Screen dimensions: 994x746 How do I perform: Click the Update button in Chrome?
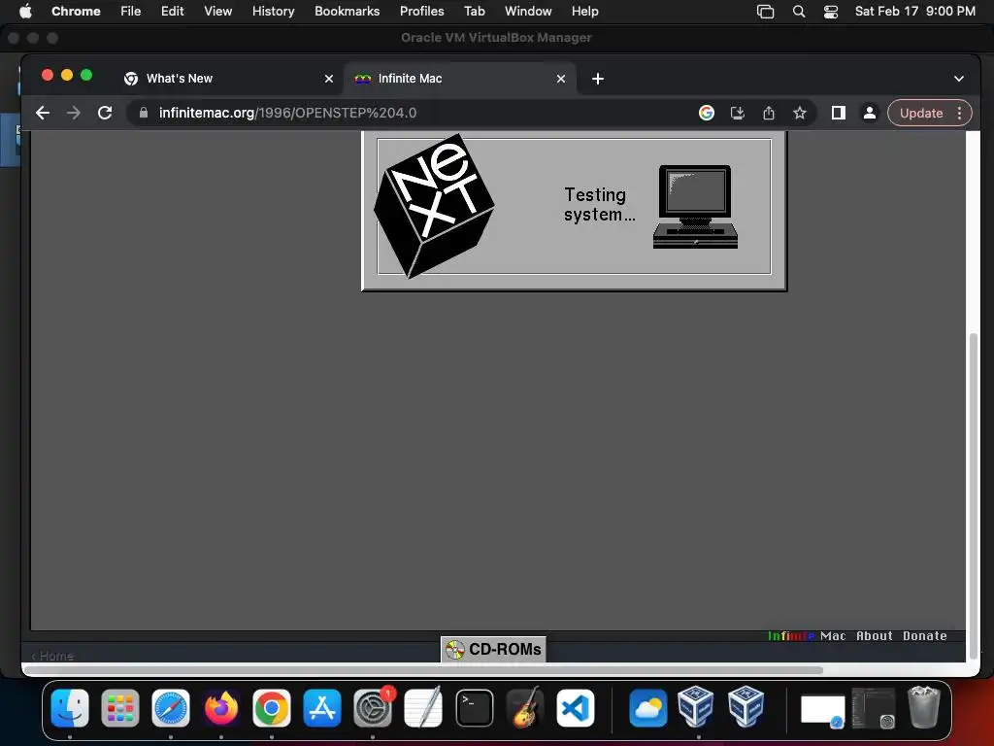tap(921, 113)
